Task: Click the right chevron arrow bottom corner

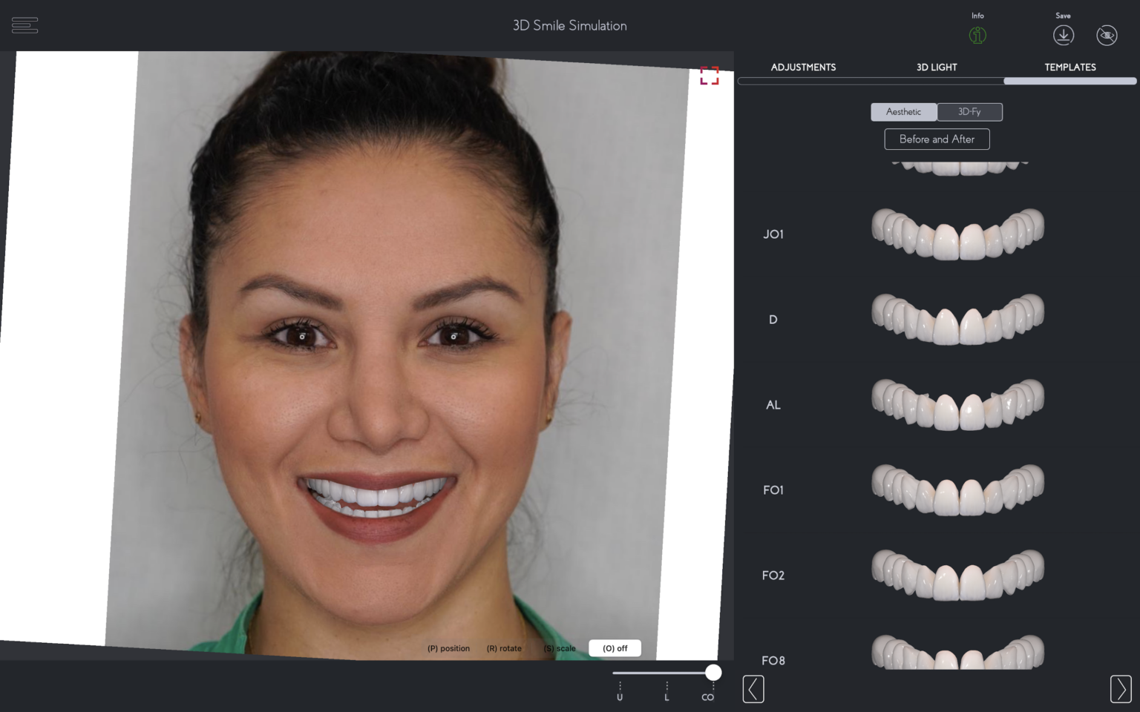Action: pos(1121,688)
